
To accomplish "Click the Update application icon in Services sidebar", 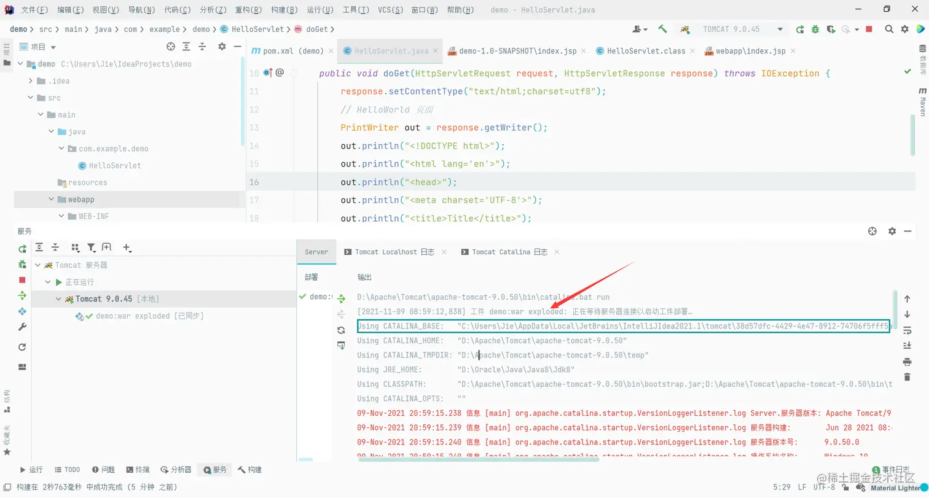I will click(23, 311).
